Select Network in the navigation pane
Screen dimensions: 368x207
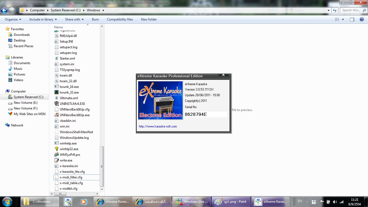[17, 125]
